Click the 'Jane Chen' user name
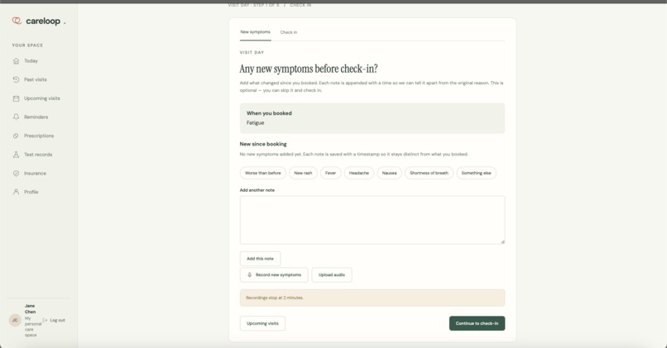 [30, 309]
